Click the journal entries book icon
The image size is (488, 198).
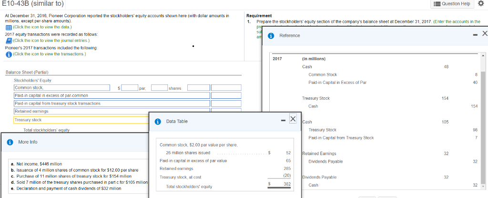(x=8, y=41)
